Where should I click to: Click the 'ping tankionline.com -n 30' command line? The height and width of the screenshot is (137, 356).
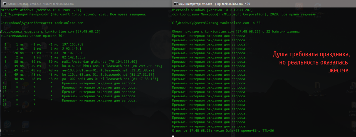pyautogui.click(x=216, y=23)
